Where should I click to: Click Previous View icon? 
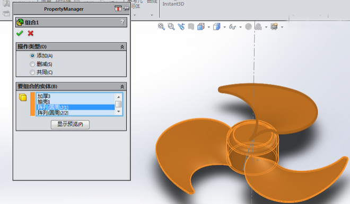pos(181,26)
